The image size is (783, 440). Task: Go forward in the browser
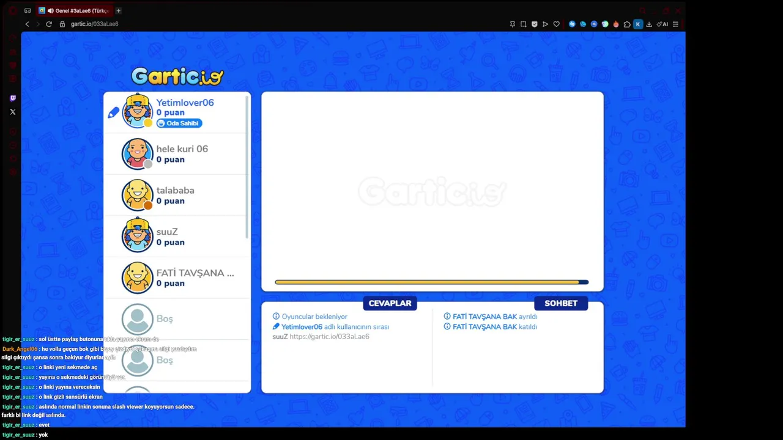coord(38,24)
